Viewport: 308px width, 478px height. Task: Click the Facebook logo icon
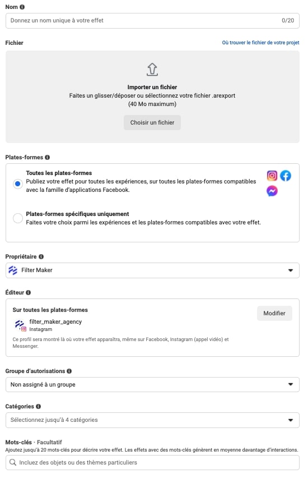(x=286, y=176)
